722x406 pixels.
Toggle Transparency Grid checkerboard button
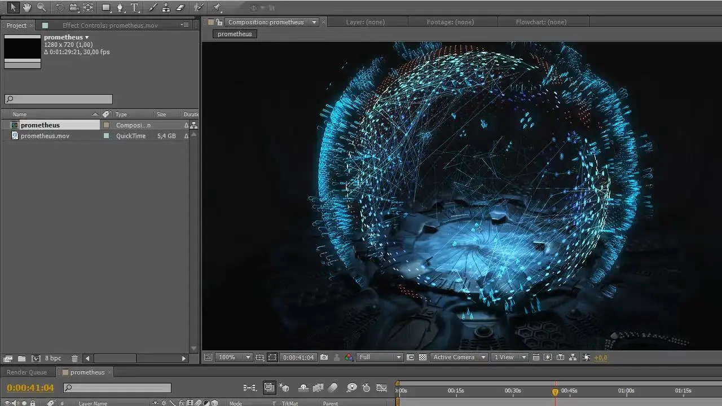click(422, 357)
